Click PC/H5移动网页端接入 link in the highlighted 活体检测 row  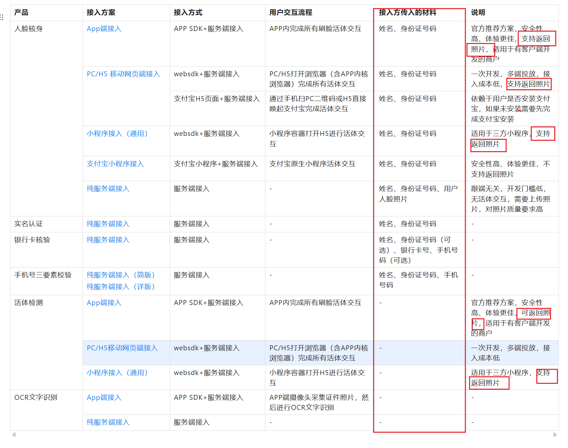pyautogui.click(x=122, y=348)
